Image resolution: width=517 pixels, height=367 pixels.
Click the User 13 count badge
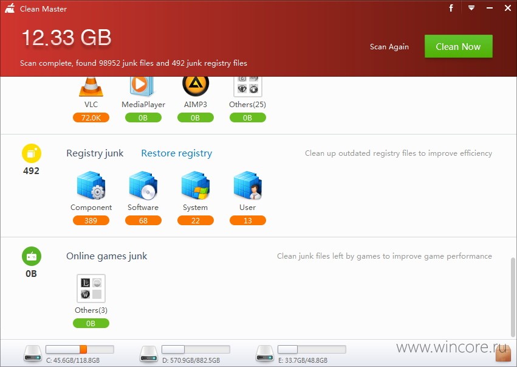pos(248,220)
